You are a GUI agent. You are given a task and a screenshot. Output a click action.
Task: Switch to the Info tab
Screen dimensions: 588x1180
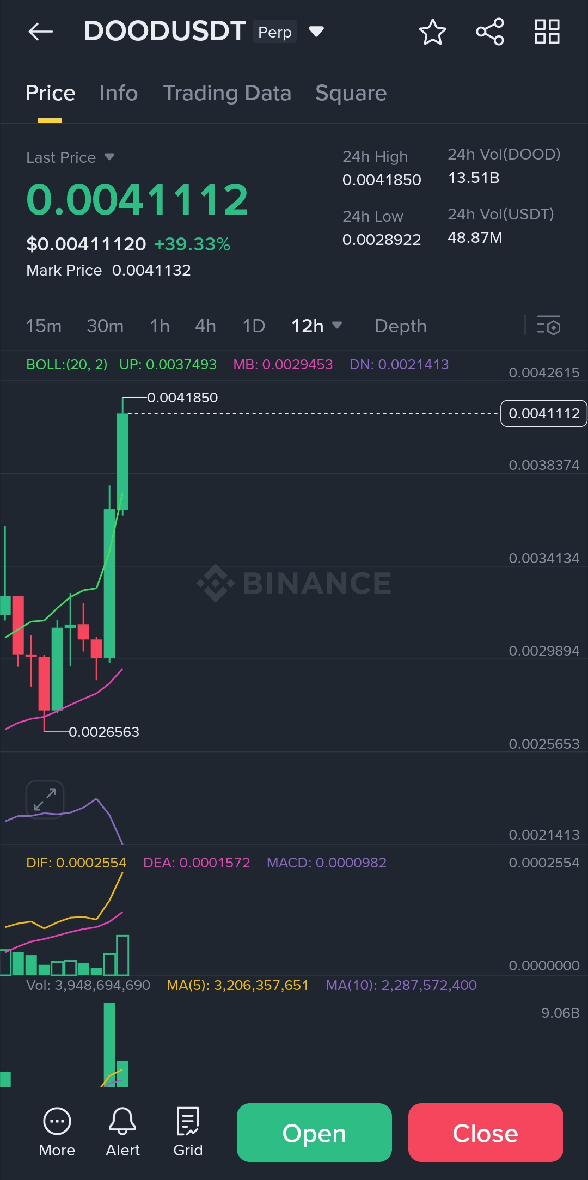click(x=118, y=93)
